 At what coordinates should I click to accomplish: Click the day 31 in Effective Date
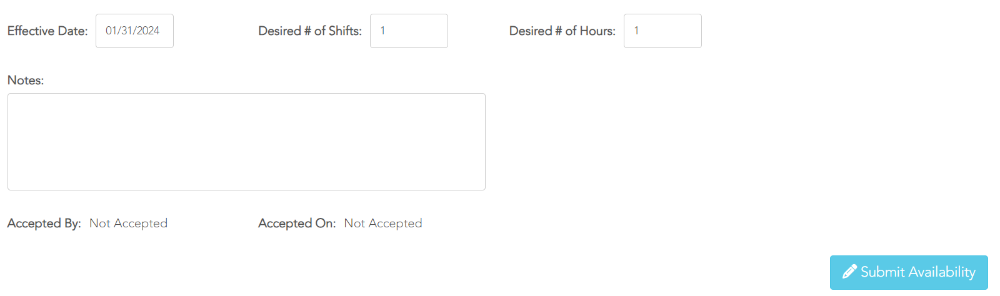pos(127,31)
